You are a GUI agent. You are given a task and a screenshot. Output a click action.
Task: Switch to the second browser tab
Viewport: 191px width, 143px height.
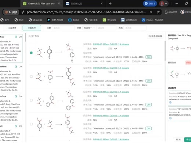tap(84, 4)
